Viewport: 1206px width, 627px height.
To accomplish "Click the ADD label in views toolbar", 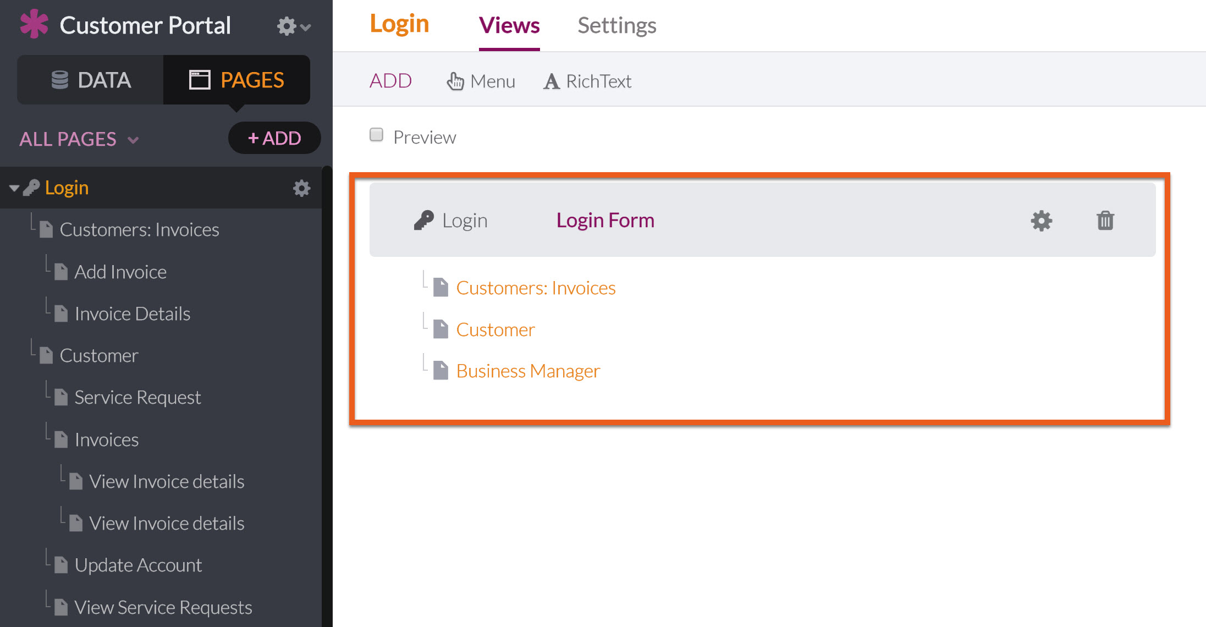I will pos(390,81).
